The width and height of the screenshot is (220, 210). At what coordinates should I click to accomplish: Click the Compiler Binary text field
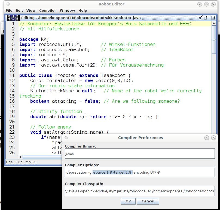(140, 154)
